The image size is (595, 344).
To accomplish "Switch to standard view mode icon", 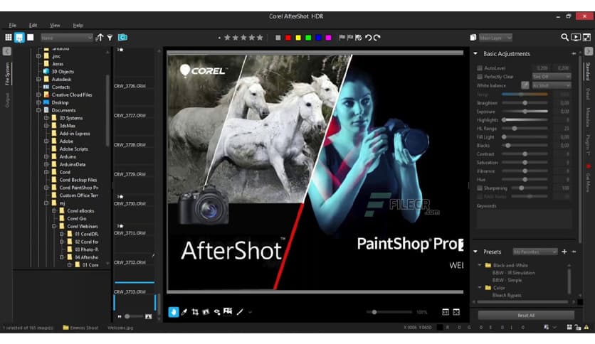I will [x=19, y=37].
